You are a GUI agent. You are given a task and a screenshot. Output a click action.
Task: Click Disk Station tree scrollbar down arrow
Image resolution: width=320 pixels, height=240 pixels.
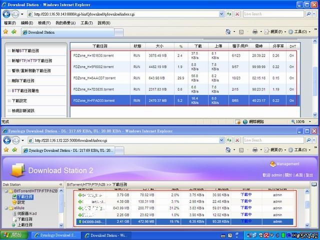click(61, 225)
